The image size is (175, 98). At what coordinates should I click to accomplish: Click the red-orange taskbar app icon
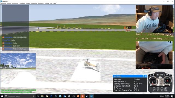pos(83,96)
